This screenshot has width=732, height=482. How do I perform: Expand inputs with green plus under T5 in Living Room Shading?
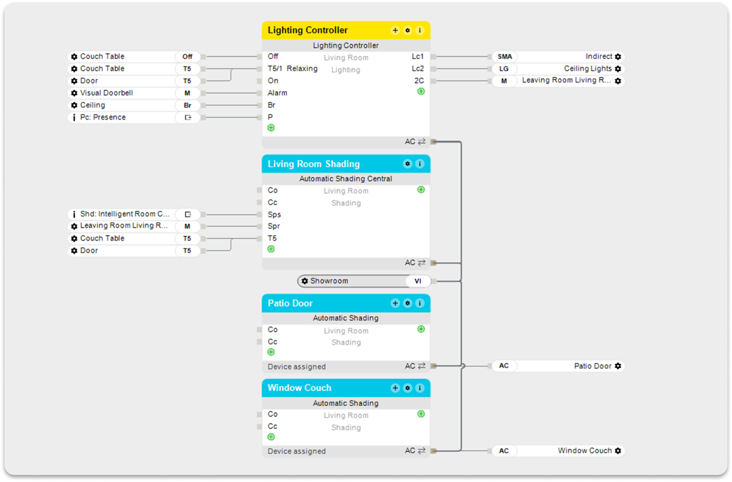point(271,249)
